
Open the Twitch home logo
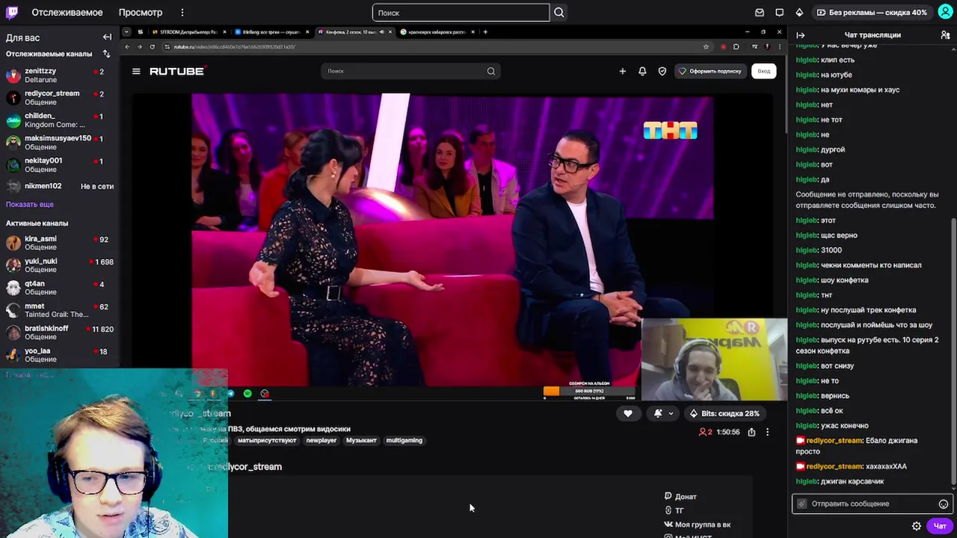(x=13, y=12)
